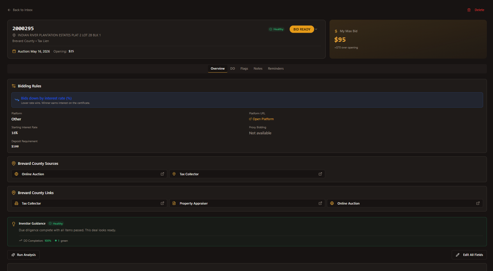
Task: Click pin icon in Sources Tax Collector row
Action: pos(174,174)
